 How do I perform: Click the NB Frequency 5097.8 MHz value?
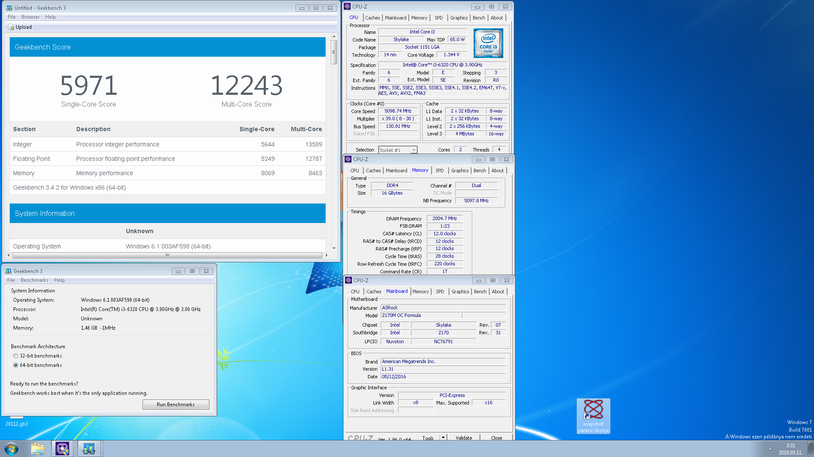[x=477, y=201]
